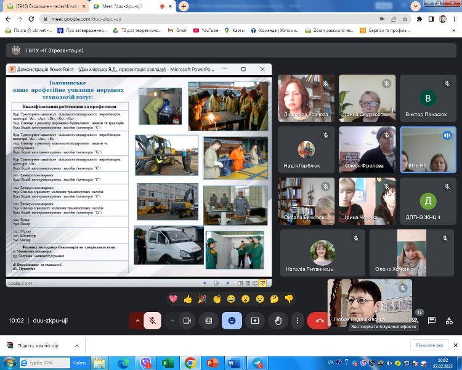Open the chat panel icon
The image size is (462, 370).
[x=432, y=321]
